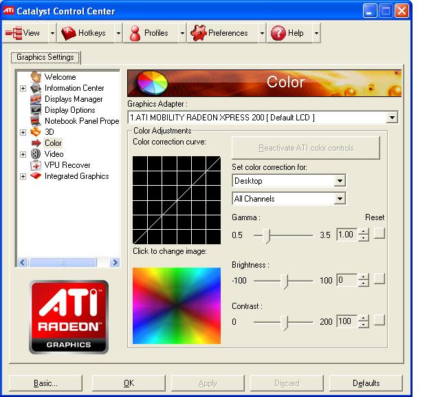Expand the Information Center node
The width and height of the screenshot is (440, 397).
[23, 89]
